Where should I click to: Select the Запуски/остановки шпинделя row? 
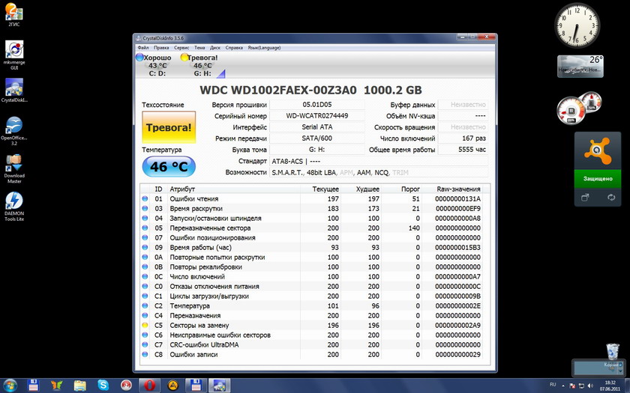[312, 218]
